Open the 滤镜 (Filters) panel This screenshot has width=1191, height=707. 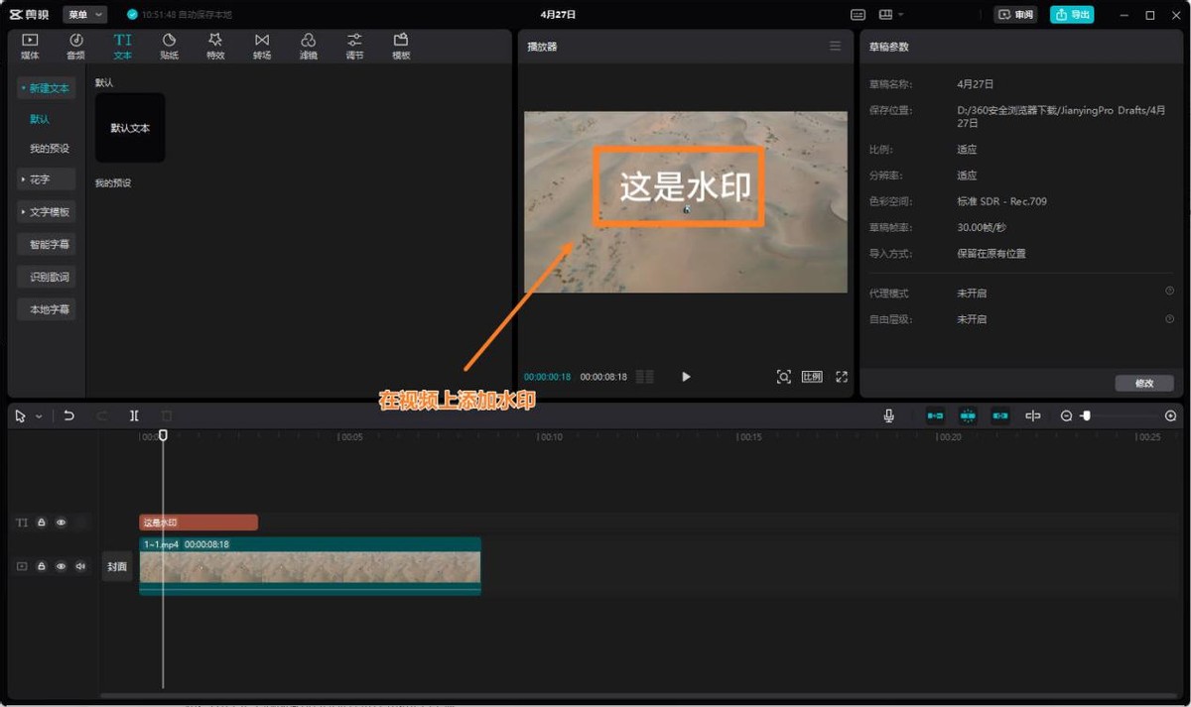pyautogui.click(x=308, y=46)
